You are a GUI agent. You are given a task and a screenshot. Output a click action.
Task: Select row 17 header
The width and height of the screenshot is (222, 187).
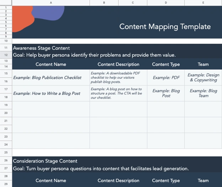[x=6, y=89]
